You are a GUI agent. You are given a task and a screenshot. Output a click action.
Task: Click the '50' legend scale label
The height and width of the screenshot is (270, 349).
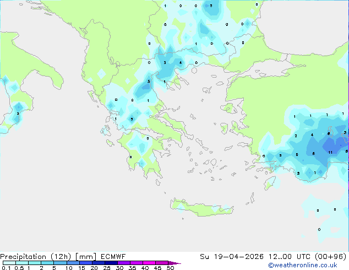coord(171,268)
